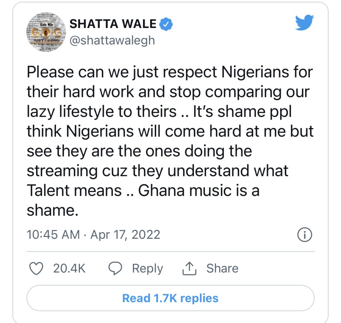Image resolution: width=341 pixels, height=323 pixels.
Task: Click the share upload arrow icon
Action: click(x=190, y=269)
